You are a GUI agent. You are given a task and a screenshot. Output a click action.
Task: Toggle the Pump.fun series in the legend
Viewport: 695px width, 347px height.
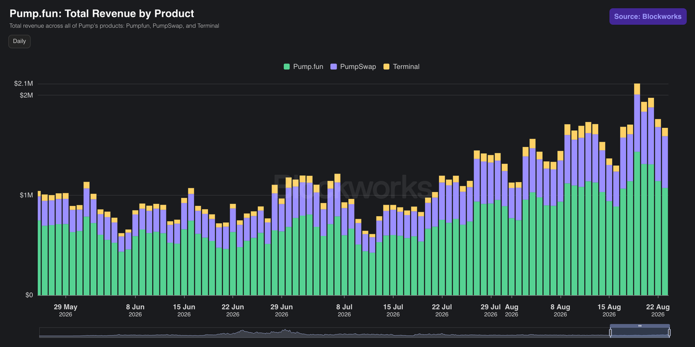(x=303, y=67)
